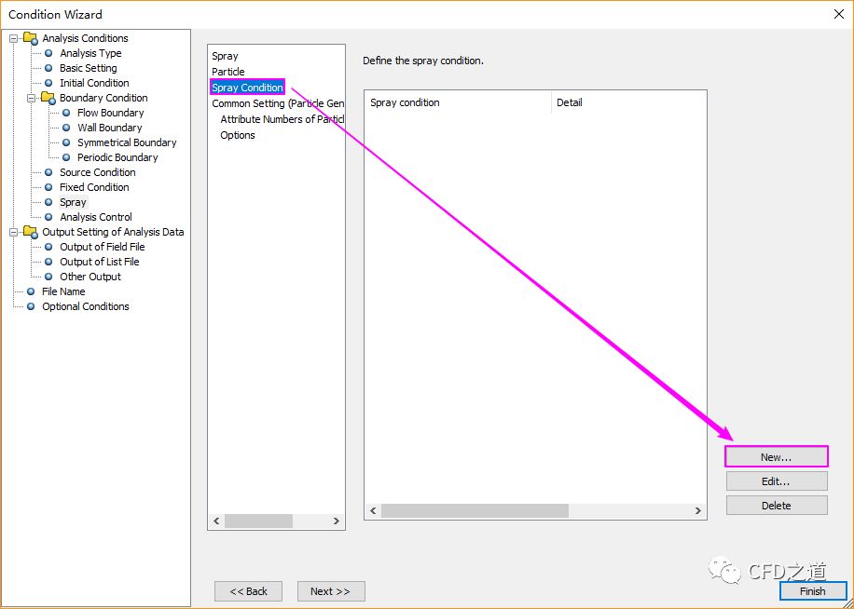Open Optional Conditions tree item

tap(86, 306)
